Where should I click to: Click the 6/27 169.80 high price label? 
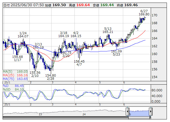pos(144,12)
